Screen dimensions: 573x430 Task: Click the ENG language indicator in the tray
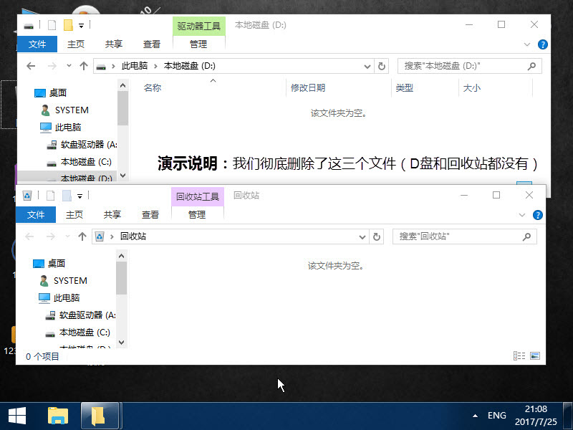tap(497, 414)
